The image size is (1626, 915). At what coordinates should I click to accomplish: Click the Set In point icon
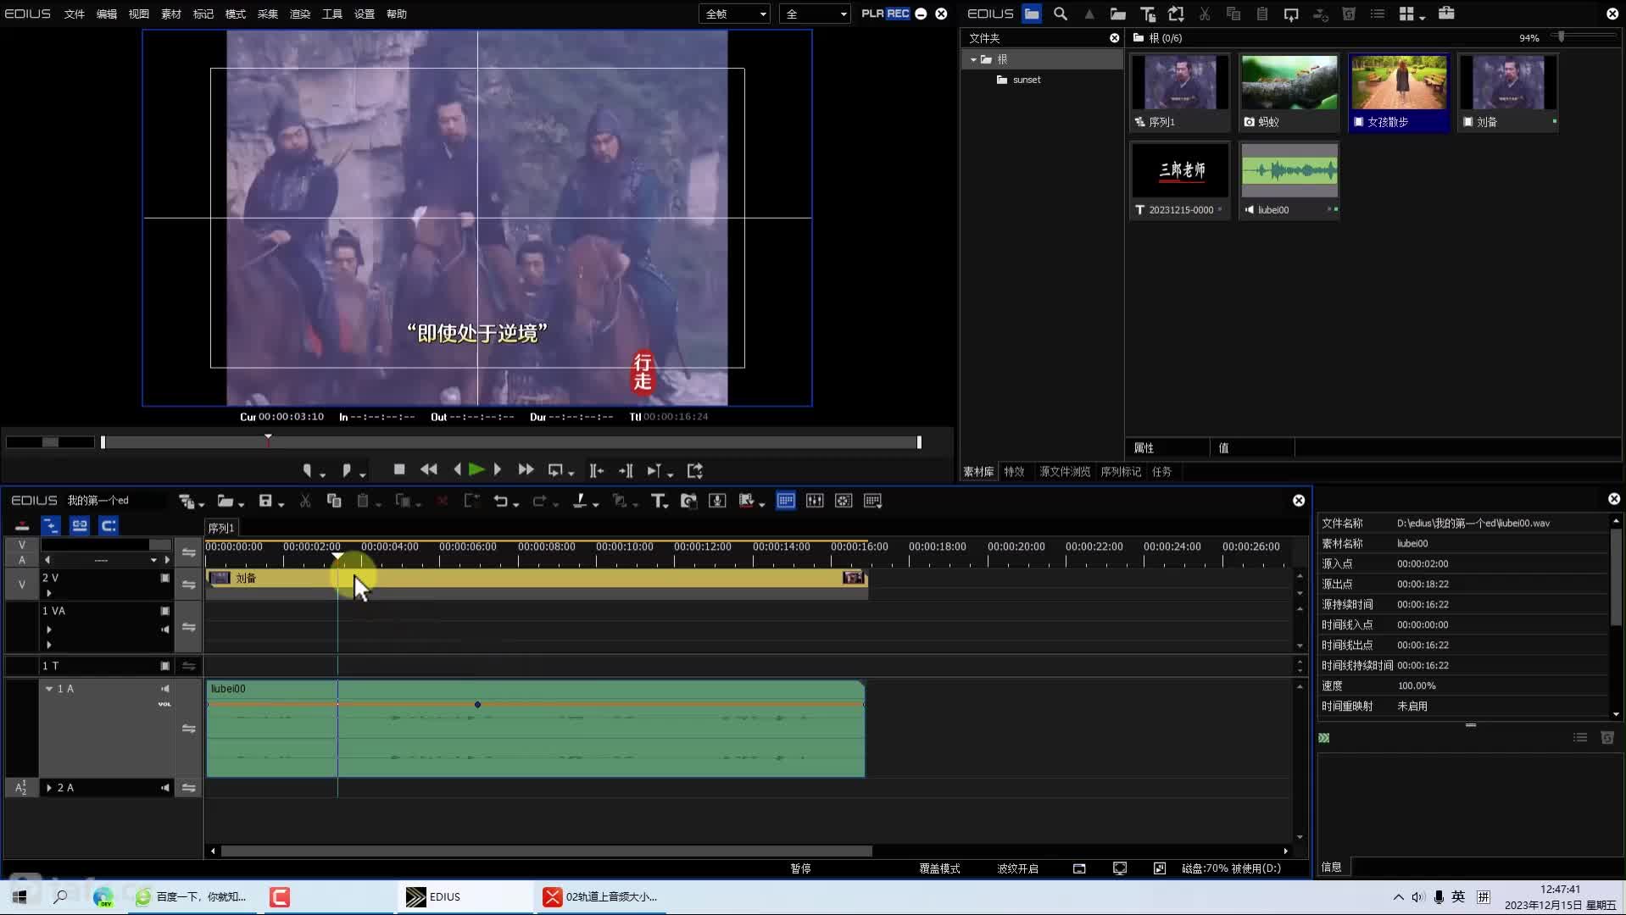(309, 470)
